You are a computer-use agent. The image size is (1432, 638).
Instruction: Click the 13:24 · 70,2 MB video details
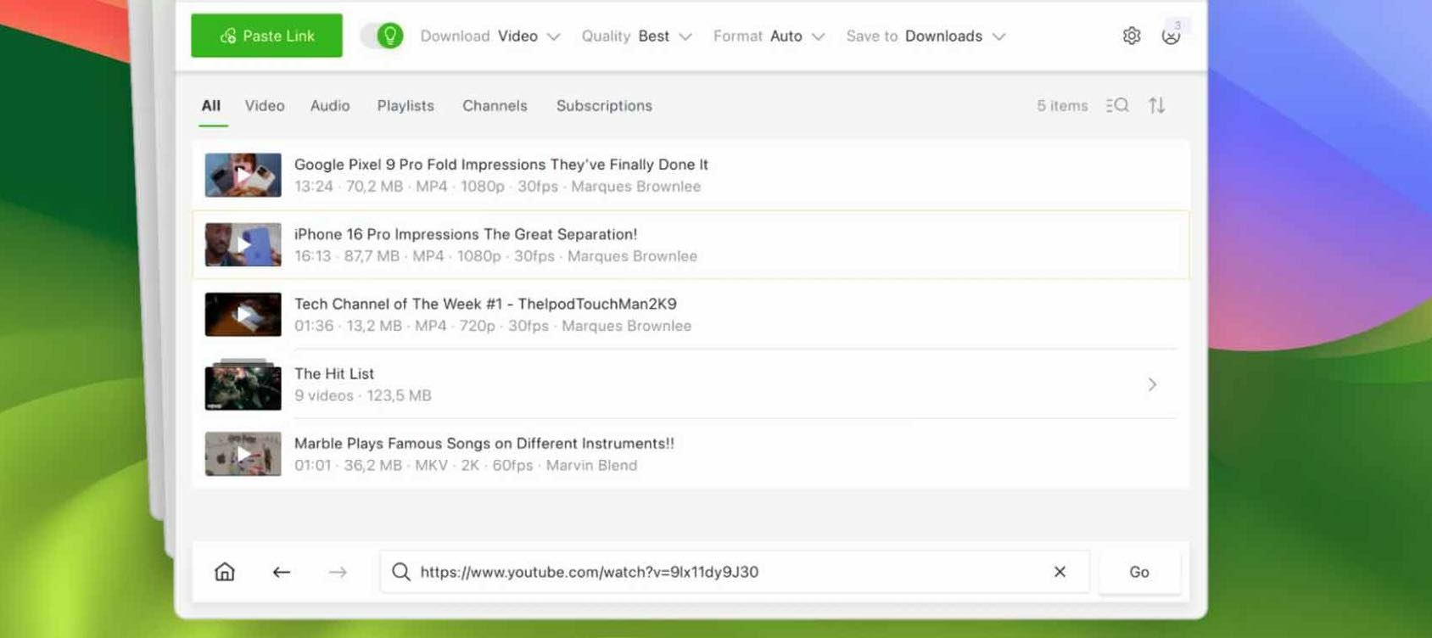click(x=498, y=187)
